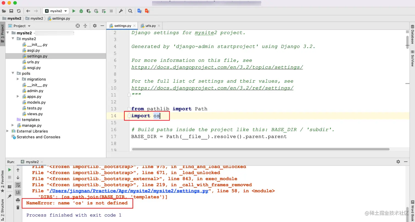The image size is (415, 222).
Task: Expand manage.py in the project tree
Action: tap(13, 126)
